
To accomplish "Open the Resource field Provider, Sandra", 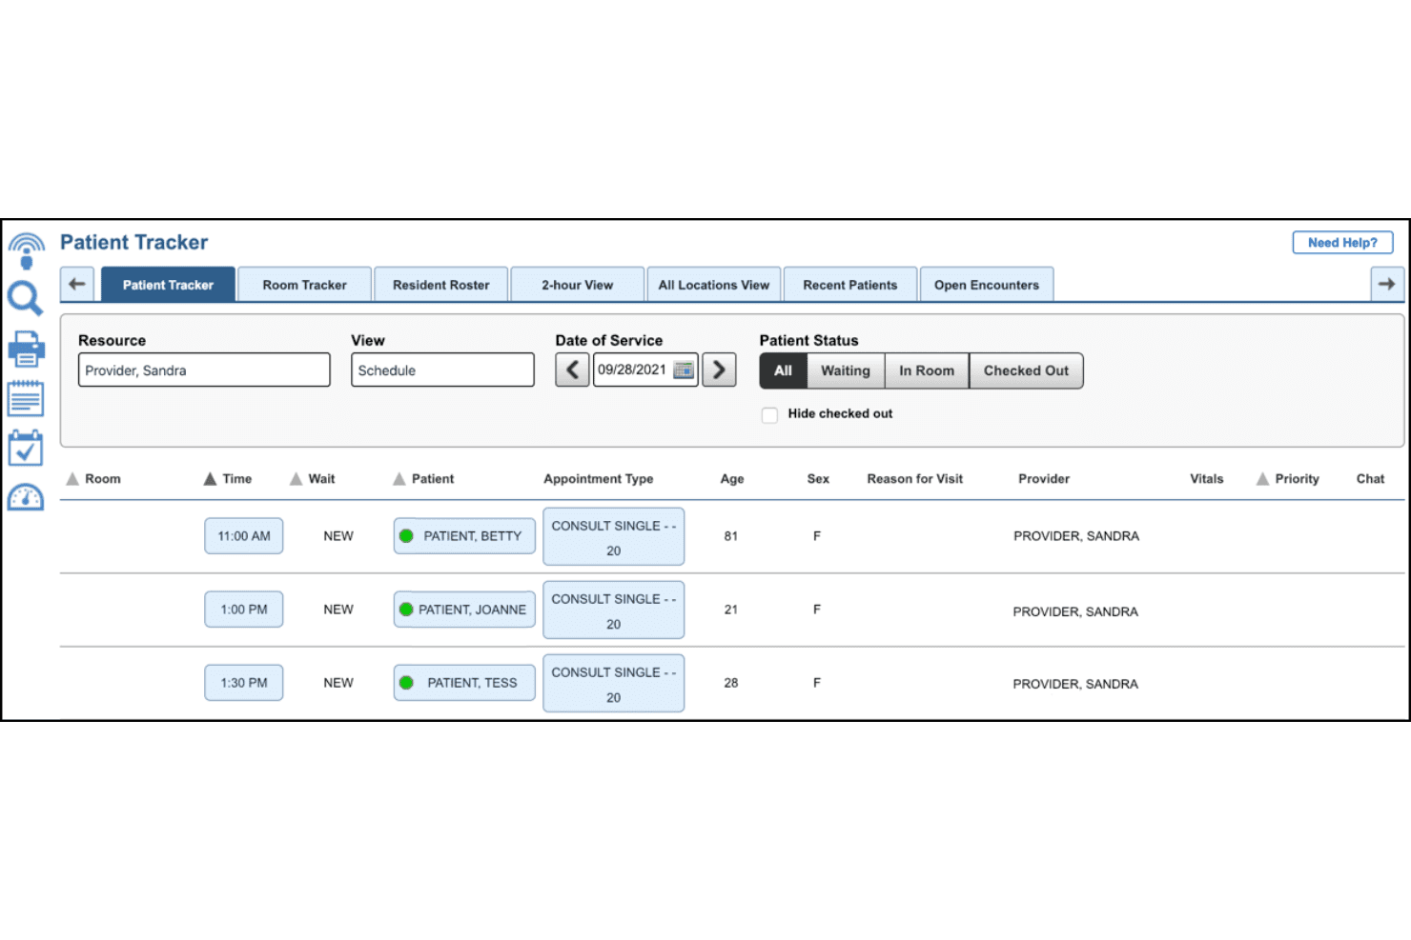I will click(x=204, y=370).
